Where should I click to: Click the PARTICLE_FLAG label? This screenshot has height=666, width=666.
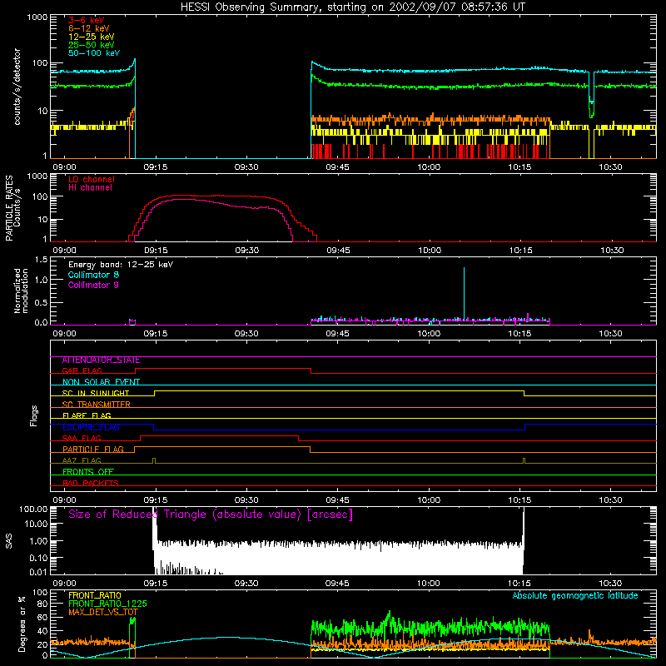pyautogui.click(x=93, y=450)
